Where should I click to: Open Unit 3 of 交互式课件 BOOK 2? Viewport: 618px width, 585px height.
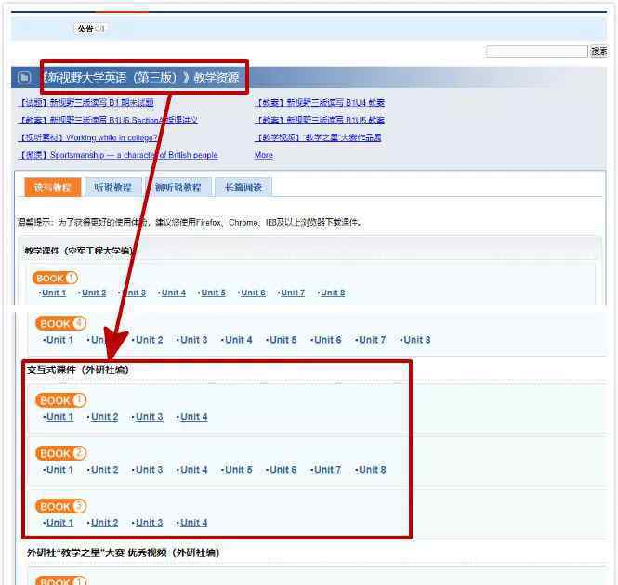coord(149,470)
